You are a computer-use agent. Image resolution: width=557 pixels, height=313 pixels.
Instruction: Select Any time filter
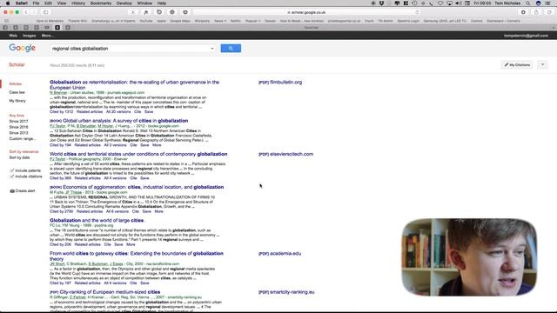point(17,116)
